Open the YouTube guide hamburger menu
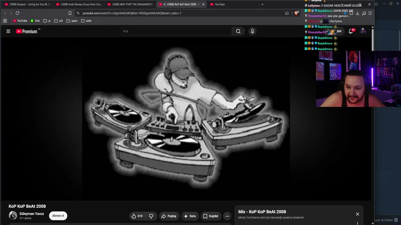 (8, 31)
